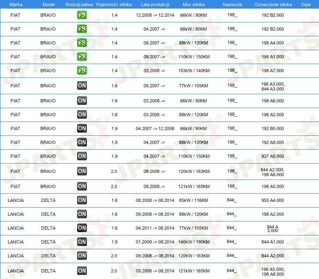Select date range 09.2008 -> 08.2014 in the DELTA 88kW / 120KM row

(x=155, y=214)
